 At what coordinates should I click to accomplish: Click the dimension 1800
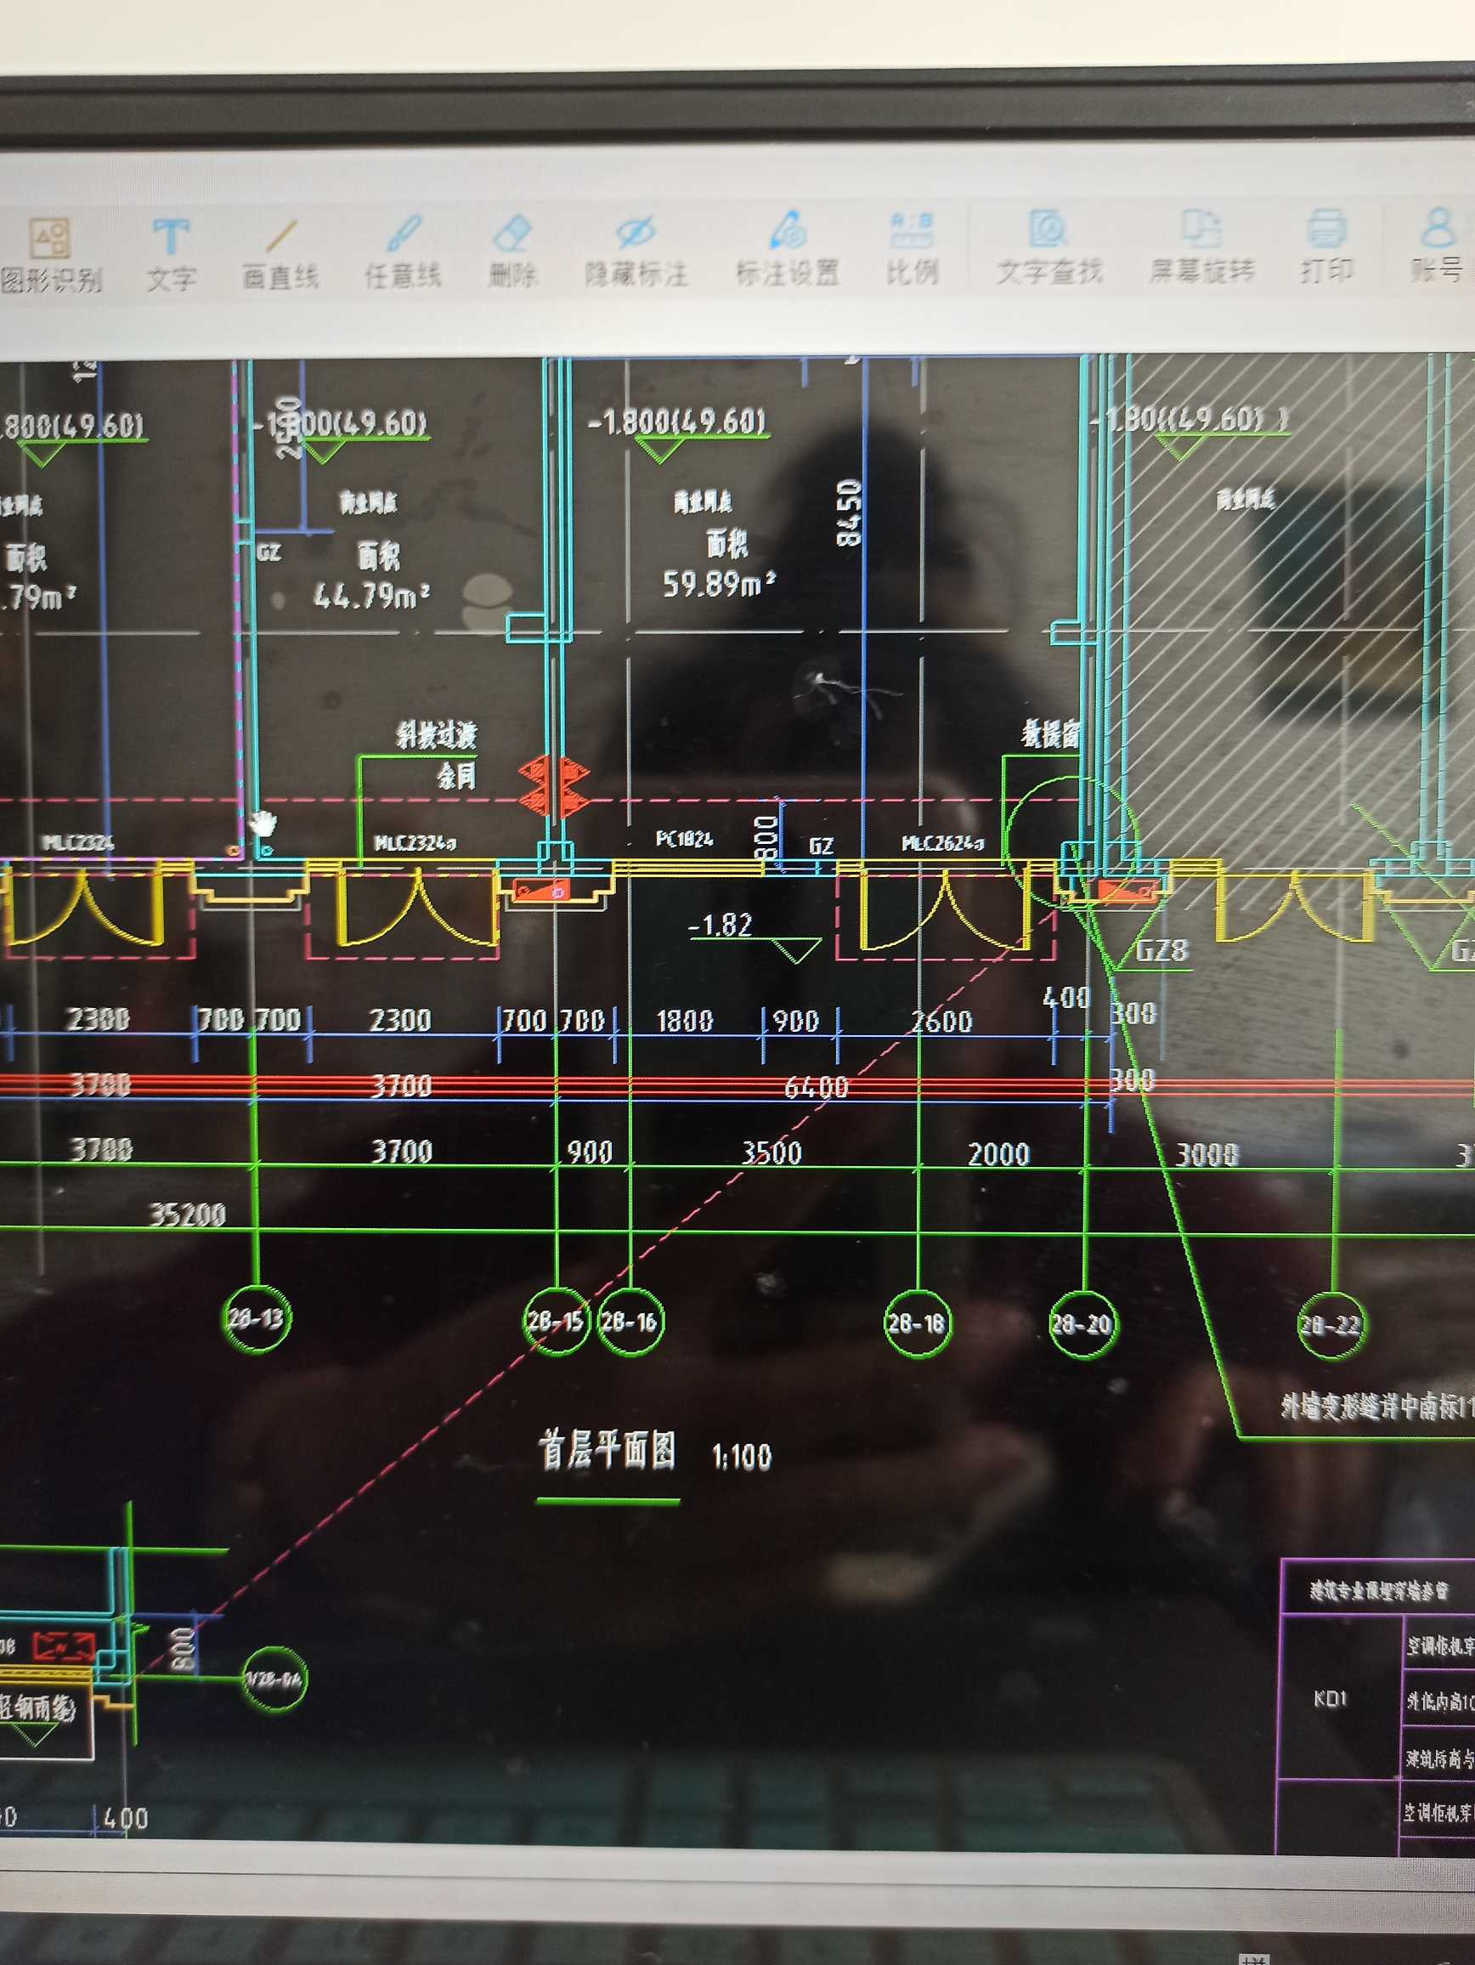[x=685, y=1021]
